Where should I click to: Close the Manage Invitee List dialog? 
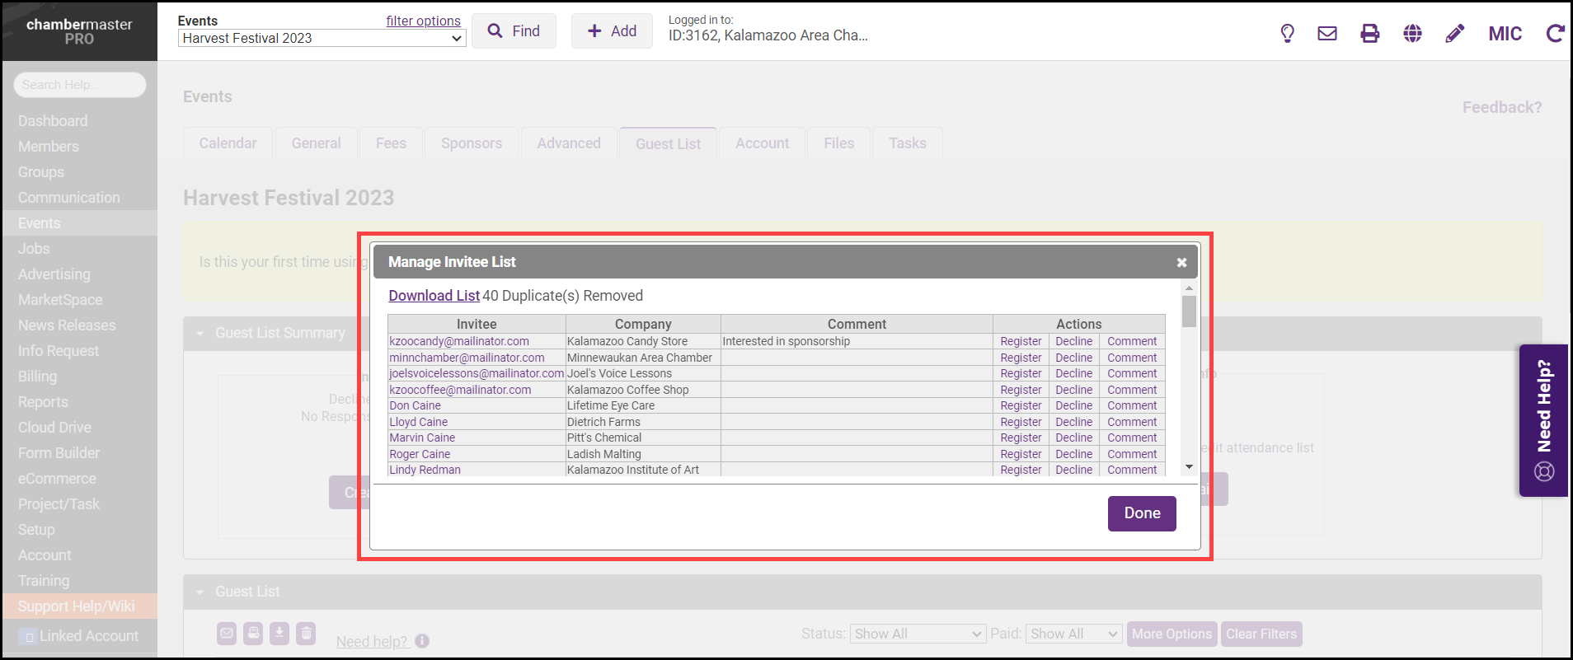click(x=1181, y=262)
